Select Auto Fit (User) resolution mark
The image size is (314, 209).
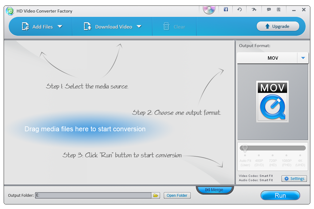[x=245, y=161]
